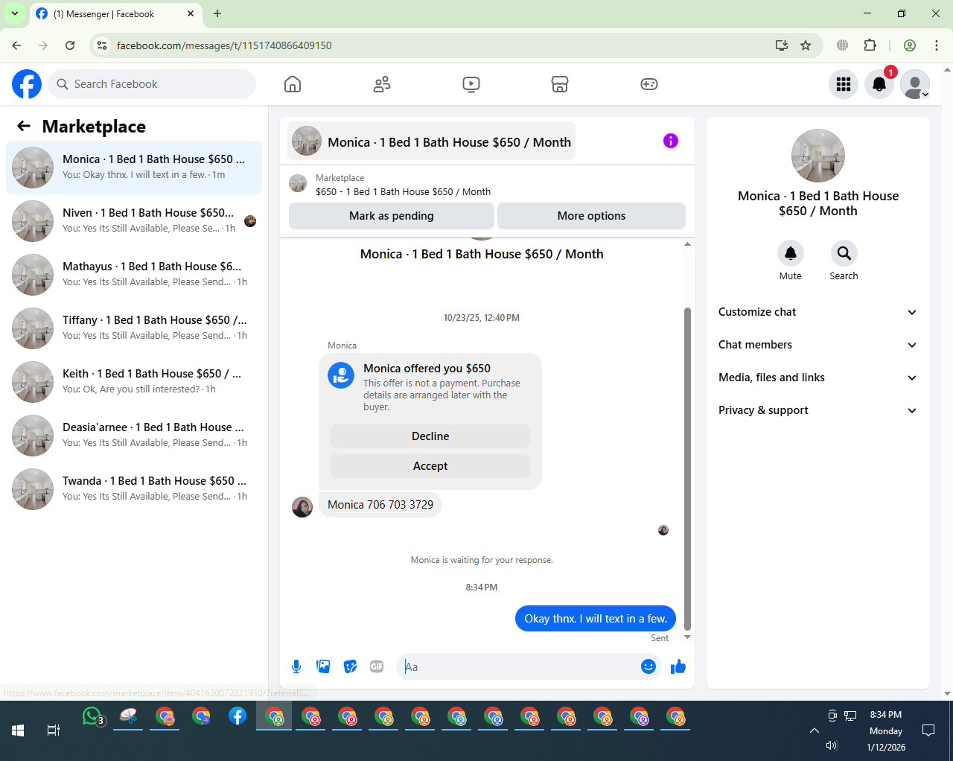Screen dimensions: 953x761
Task: Click Monica's avatar beside her phone message
Action: pos(302,507)
